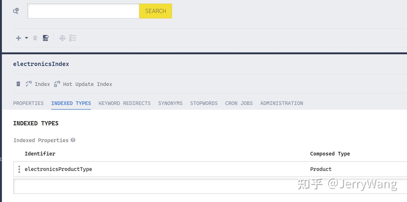Delete electronicsIndex using its trash icon
The height and width of the screenshot is (202, 407).
coord(18,84)
